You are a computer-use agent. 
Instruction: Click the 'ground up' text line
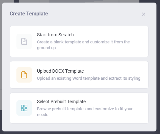46,48
